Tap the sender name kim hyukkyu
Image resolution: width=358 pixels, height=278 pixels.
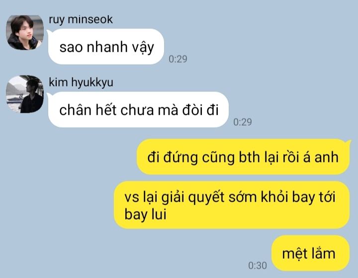[x=81, y=82]
